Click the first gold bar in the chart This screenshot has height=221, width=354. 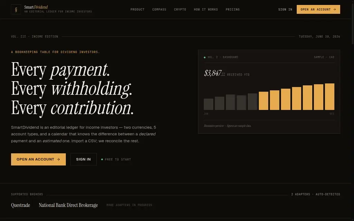coord(263,101)
